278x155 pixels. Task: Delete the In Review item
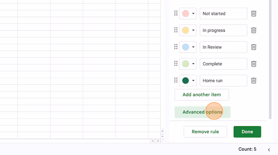pos(254,47)
